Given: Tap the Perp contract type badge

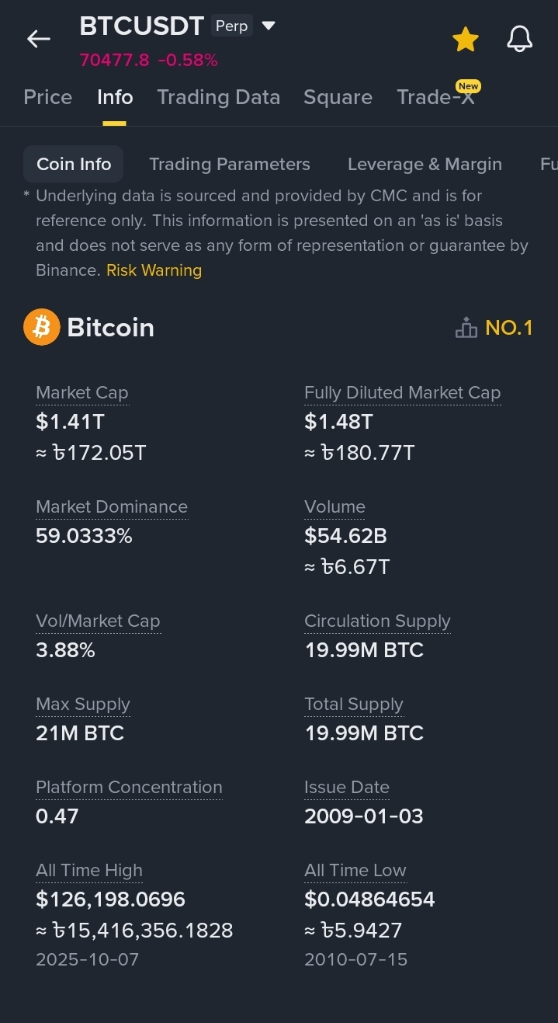Looking at the screenshot, I should (231, 26).
